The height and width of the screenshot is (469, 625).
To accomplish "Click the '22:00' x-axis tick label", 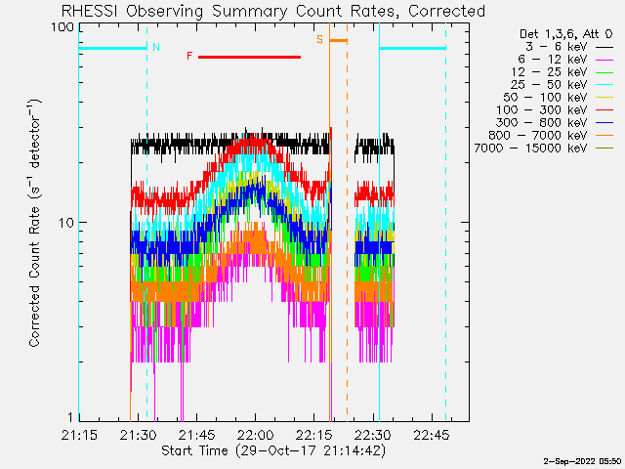I will point(256,435).
